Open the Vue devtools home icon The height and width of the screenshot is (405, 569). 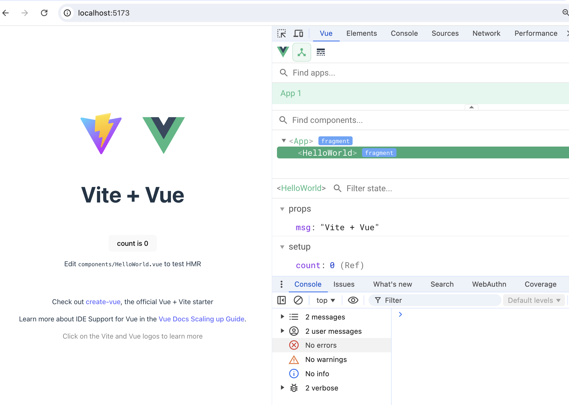(283, 52)
